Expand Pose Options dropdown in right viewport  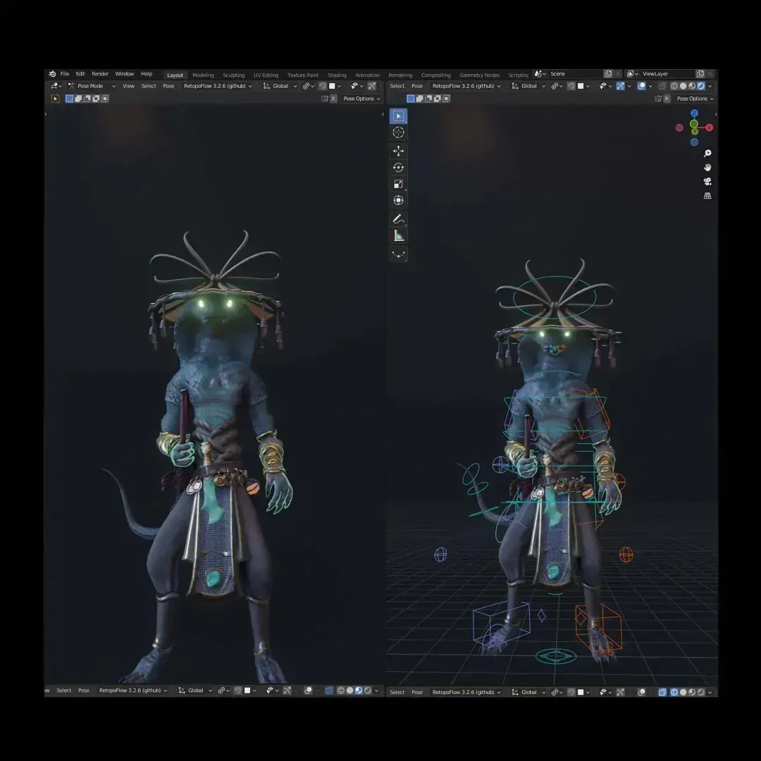point(695,99)
